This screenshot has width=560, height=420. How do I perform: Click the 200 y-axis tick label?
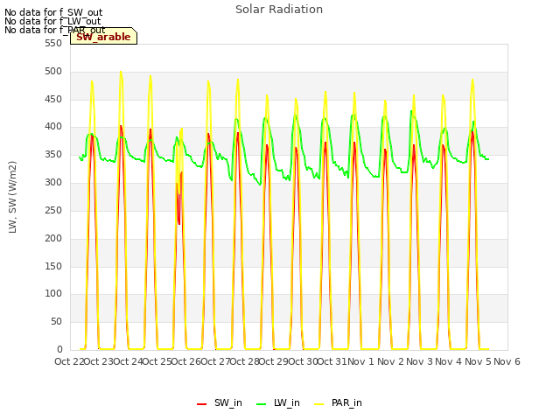coord(53,238)
